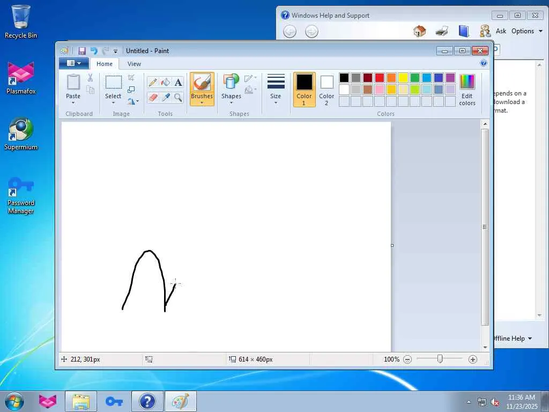Click Plasmafox icon in taskbar
Image resolution: width=549 pixels, height=412 pixels.
coord(48,401)
